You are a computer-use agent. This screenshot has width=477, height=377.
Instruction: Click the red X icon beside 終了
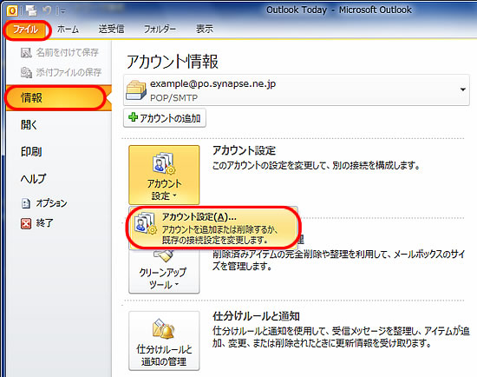point(26,224)
